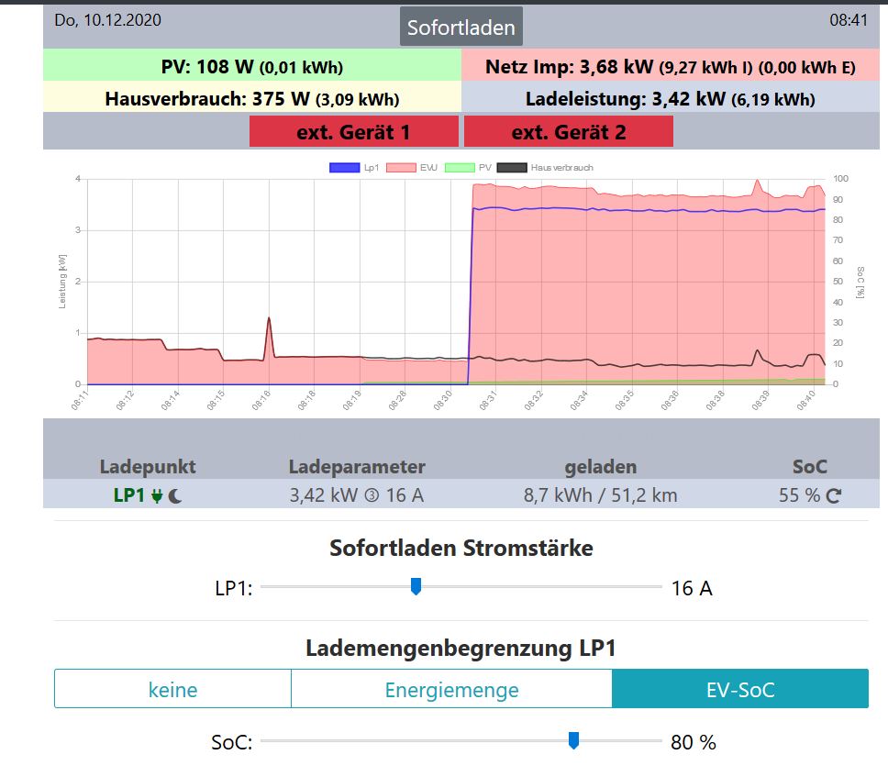Click the 'Ladepunkt' column header

(148, 467)
